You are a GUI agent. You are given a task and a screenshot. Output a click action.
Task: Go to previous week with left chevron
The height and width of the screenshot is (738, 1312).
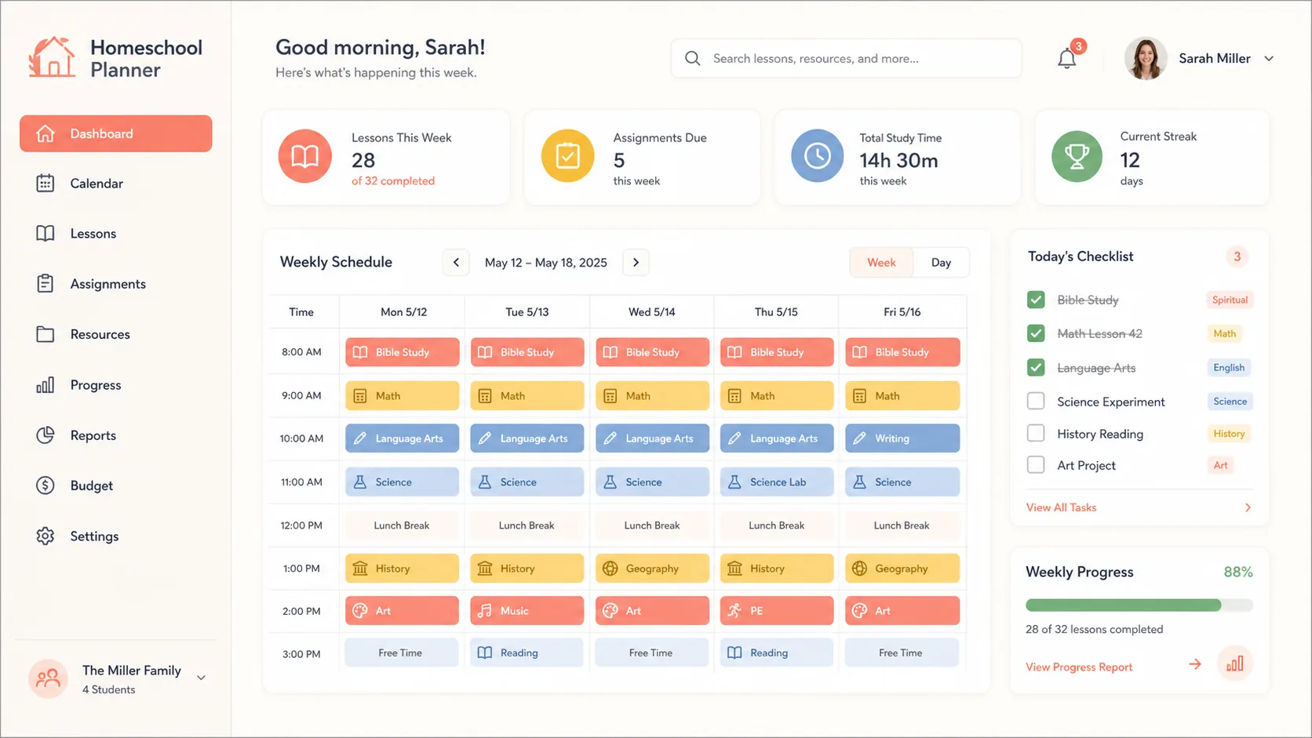pyautogui.click(x=456, y=262)
